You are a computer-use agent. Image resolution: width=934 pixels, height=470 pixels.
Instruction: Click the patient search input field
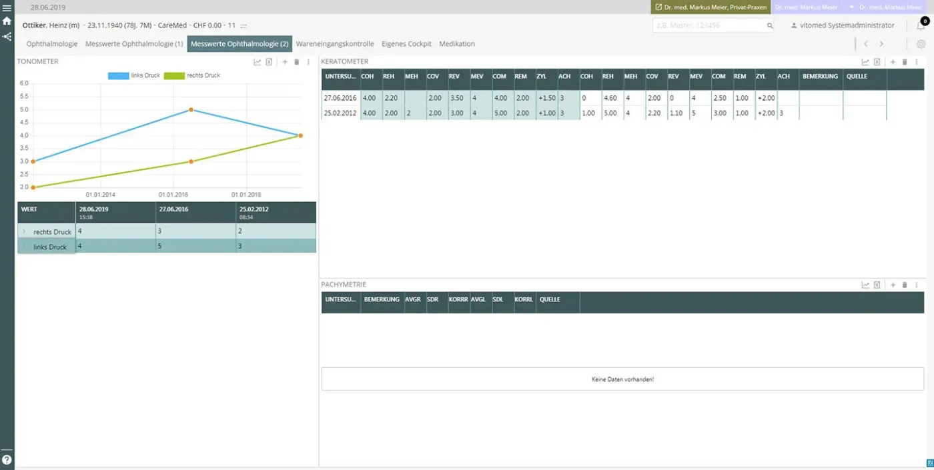click(709, 25)
